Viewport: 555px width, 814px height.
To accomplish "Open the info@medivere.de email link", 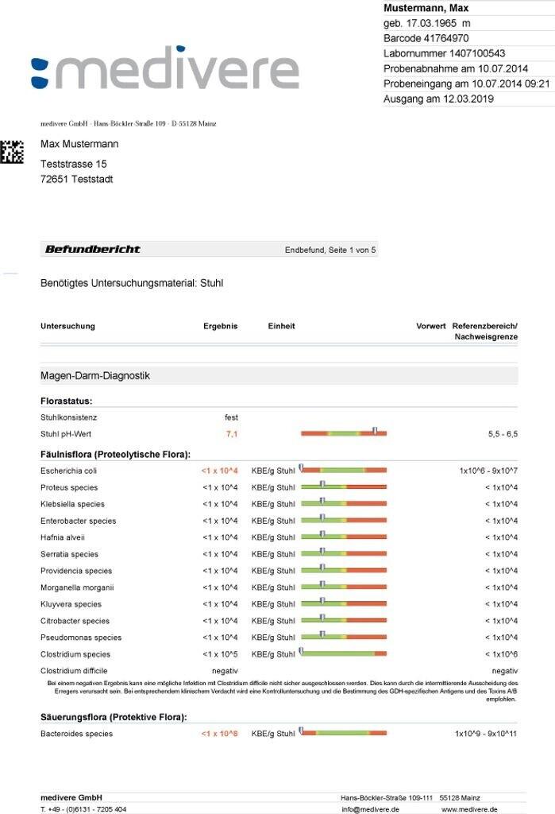I will pos(369,809).
